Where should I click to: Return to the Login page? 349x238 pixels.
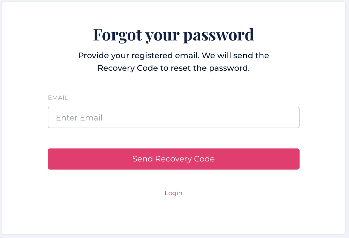click(x=173, y=193)
